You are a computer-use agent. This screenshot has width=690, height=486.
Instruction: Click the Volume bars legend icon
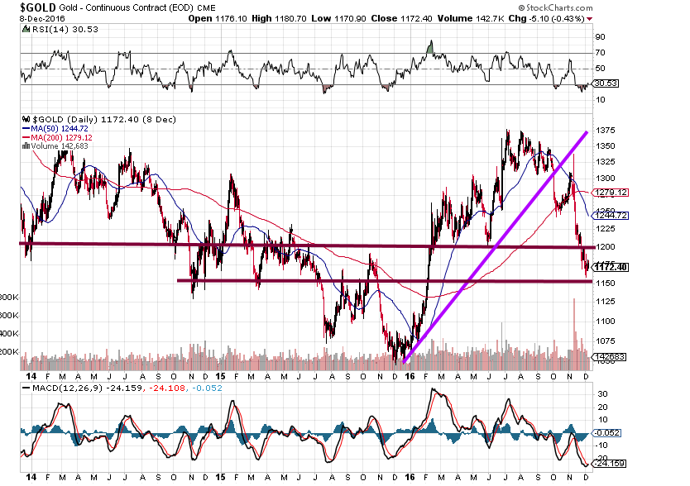click(x=24, y=146)
